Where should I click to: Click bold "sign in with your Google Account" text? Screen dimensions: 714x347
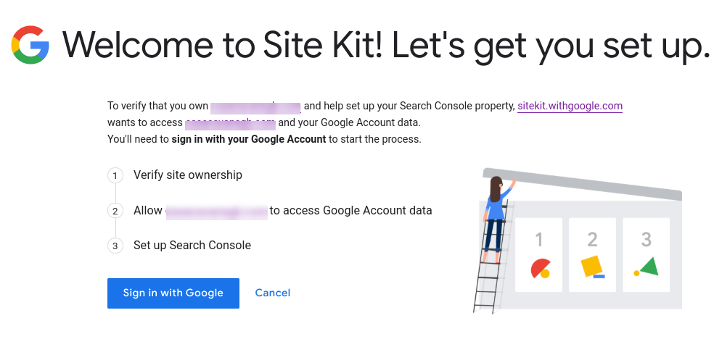pyautogui.click(x=249, y=139)
